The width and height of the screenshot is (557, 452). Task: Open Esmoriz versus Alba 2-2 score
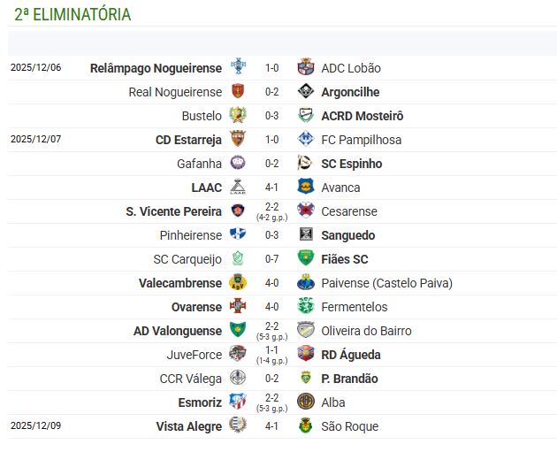click(272, 399)
